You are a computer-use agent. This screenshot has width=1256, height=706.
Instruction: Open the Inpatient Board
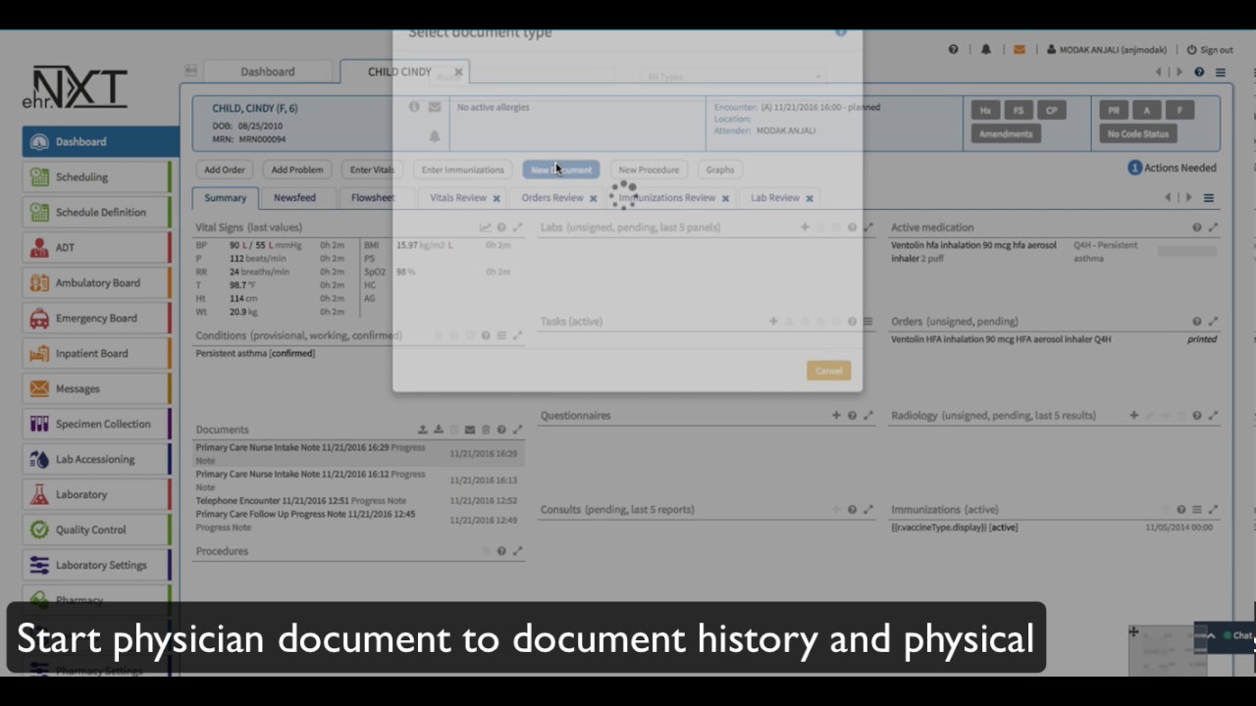[96, 353]
